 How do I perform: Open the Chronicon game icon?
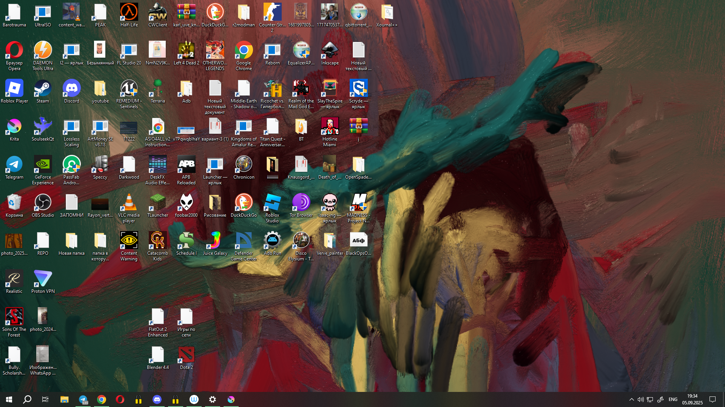[244, 168]
